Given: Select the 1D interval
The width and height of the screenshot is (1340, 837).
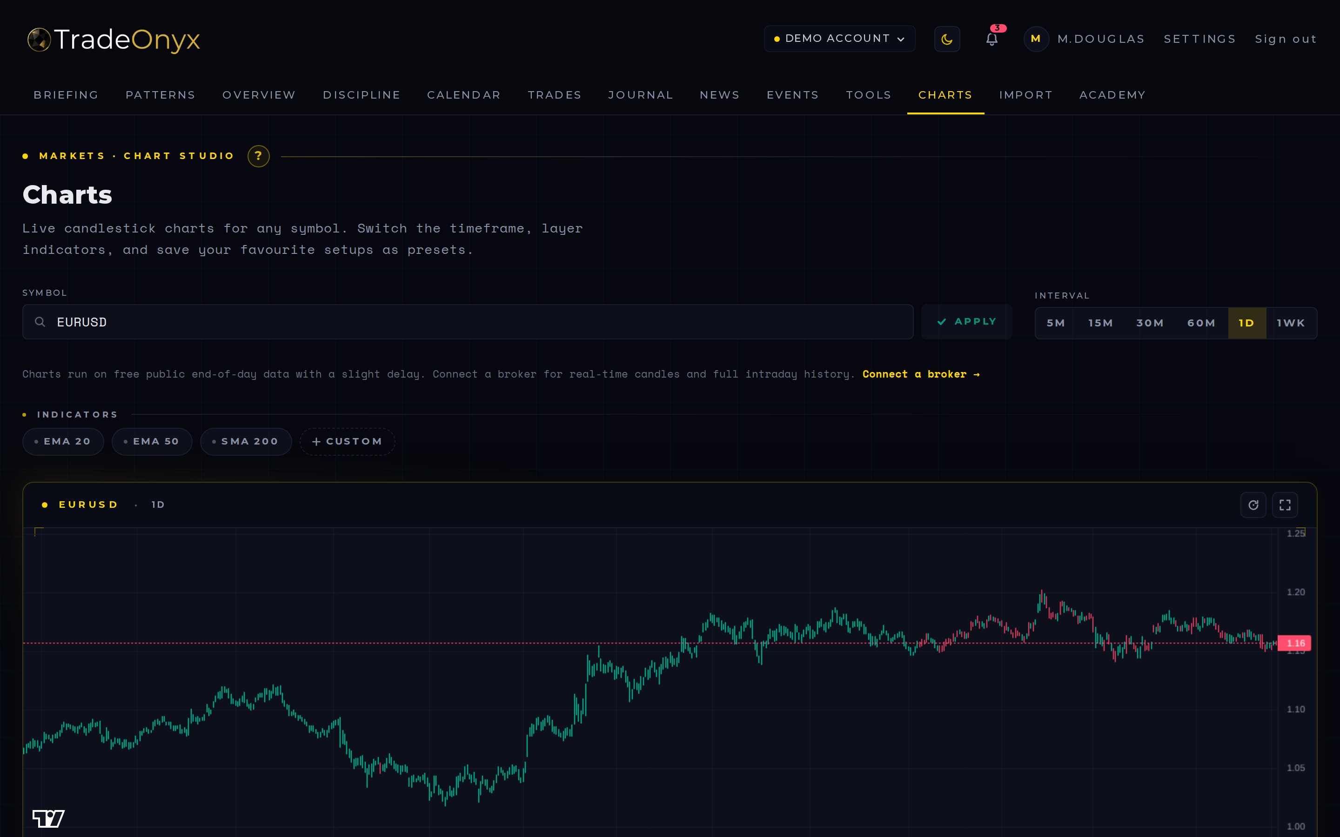Looking at the screenshot, I should 1246,323.
